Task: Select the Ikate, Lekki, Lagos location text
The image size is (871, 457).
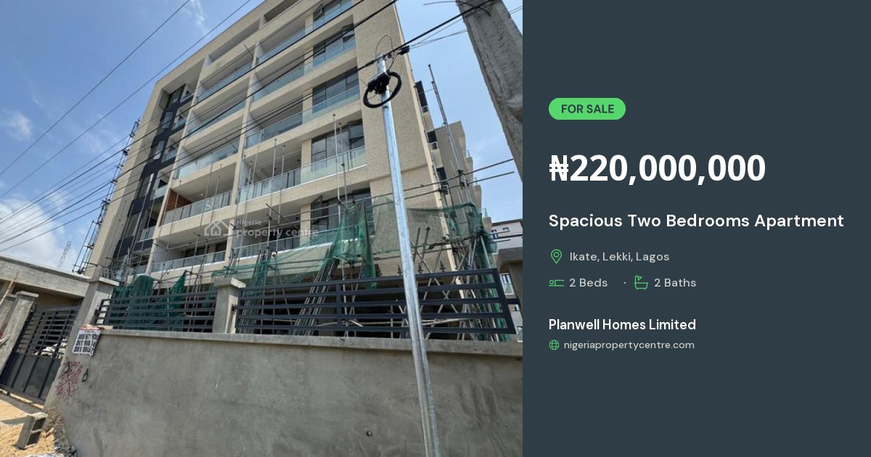Action: point(619,257)
